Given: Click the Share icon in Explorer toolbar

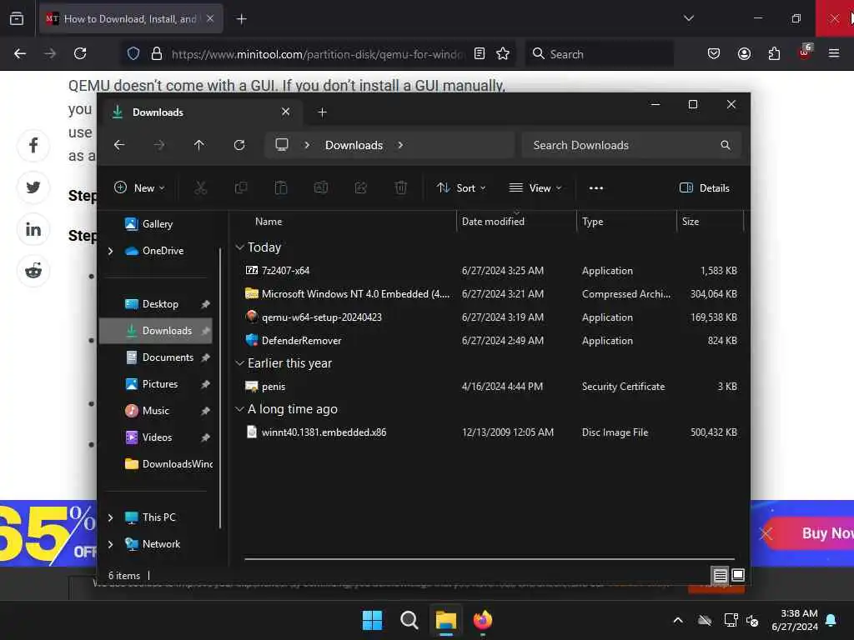Looking at the screenshot, I should 360,187.
